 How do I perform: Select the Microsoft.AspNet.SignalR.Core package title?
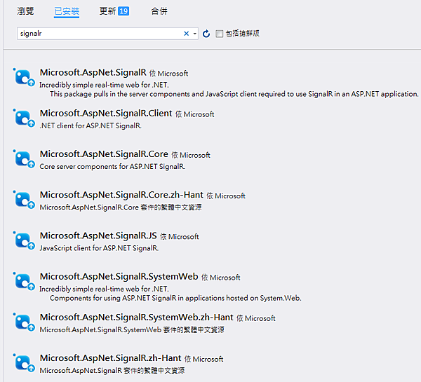[x=104, y=154]
